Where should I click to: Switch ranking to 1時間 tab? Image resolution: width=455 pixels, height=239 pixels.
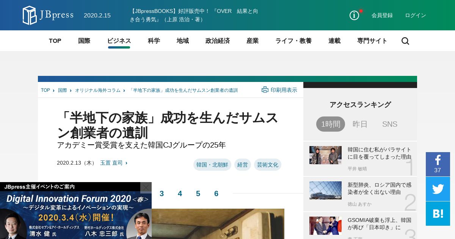pos(331,124)
